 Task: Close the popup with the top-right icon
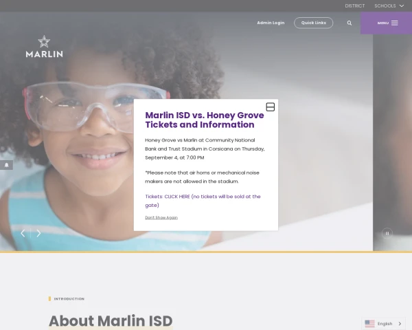click(270, 107)
